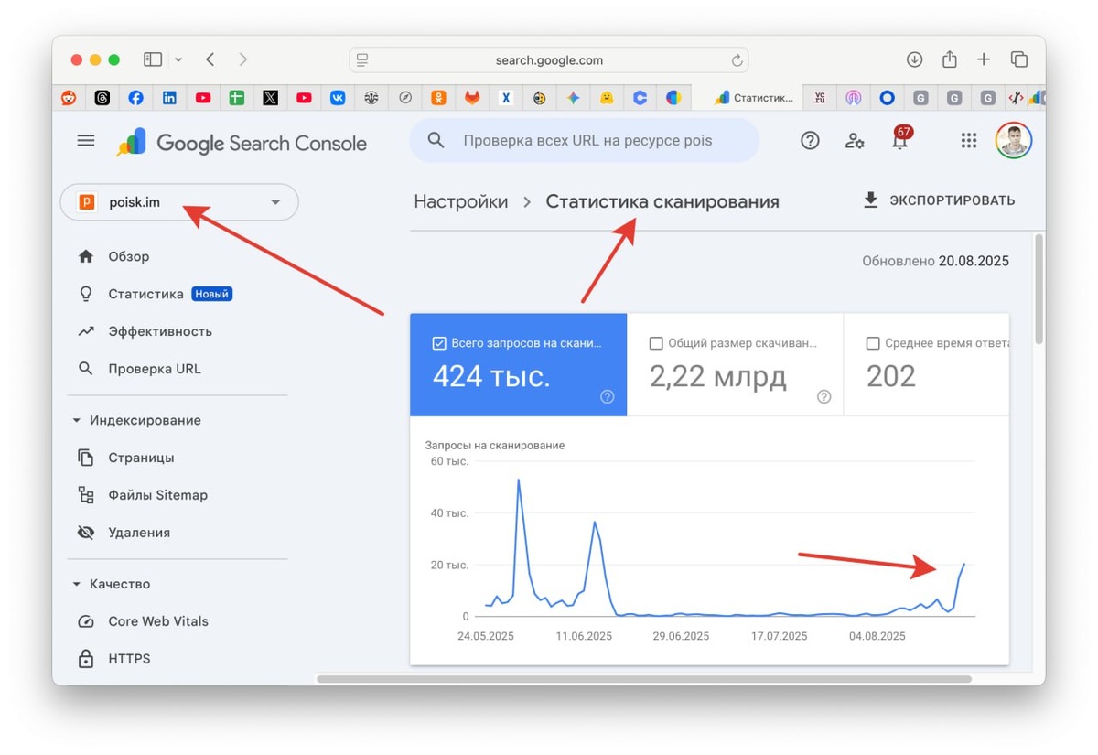Open a new tab with plus icon
Screen dimensions: 1098x755
[x=984, y=59]
